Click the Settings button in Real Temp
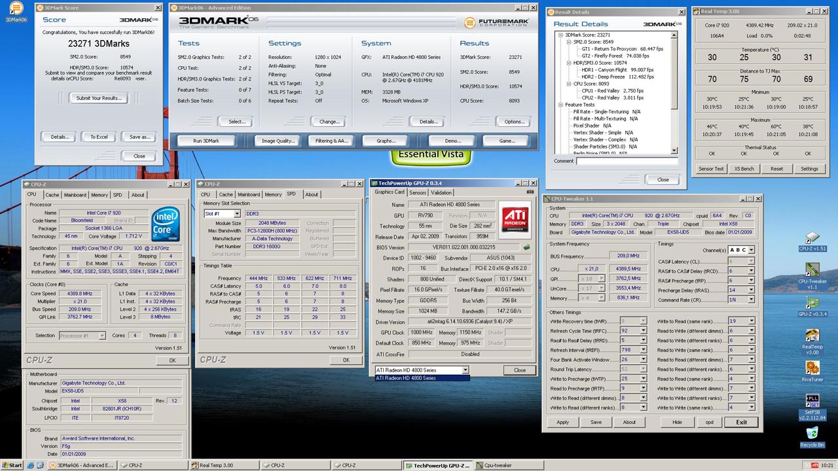The height and width of the screenshot is (471, 838). pos(809,169)
